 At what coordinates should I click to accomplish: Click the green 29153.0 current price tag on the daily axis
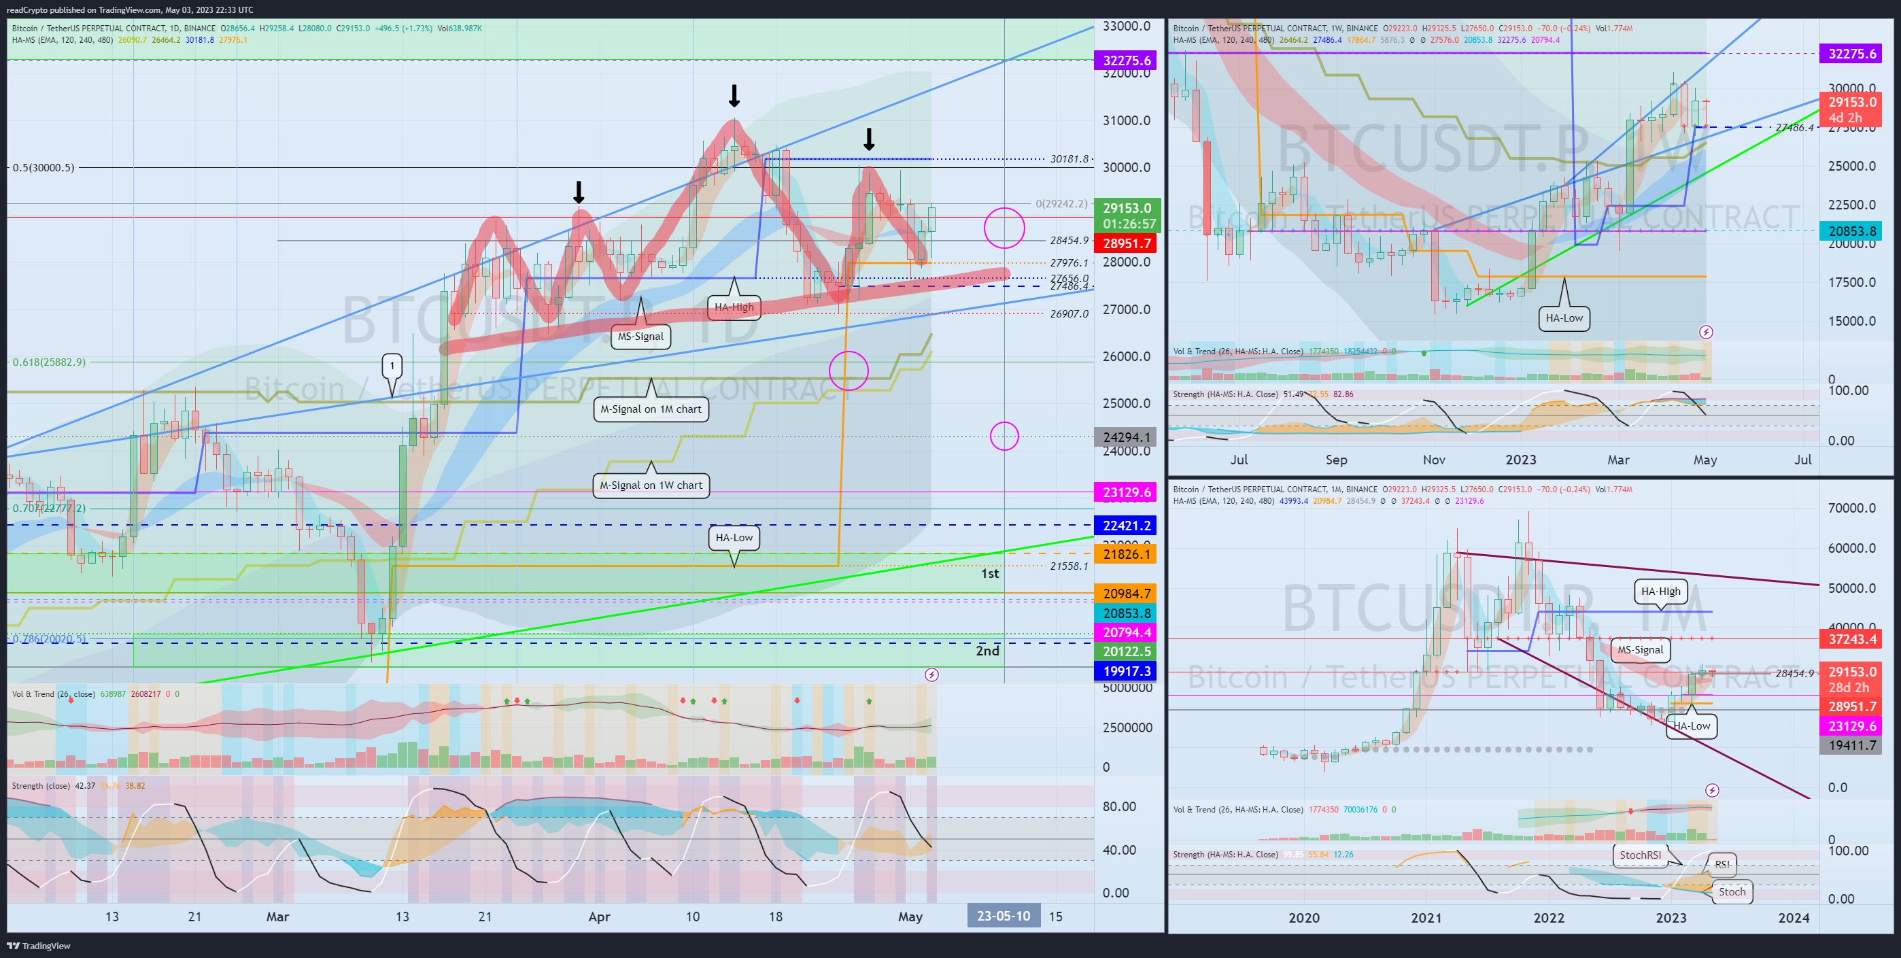click(1127, 216)
